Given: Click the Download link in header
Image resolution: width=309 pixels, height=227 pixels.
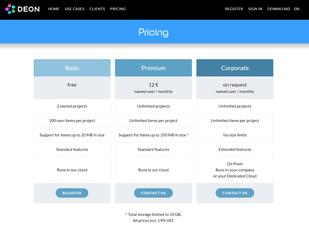Looking at the screenshot, I should 279,9.
